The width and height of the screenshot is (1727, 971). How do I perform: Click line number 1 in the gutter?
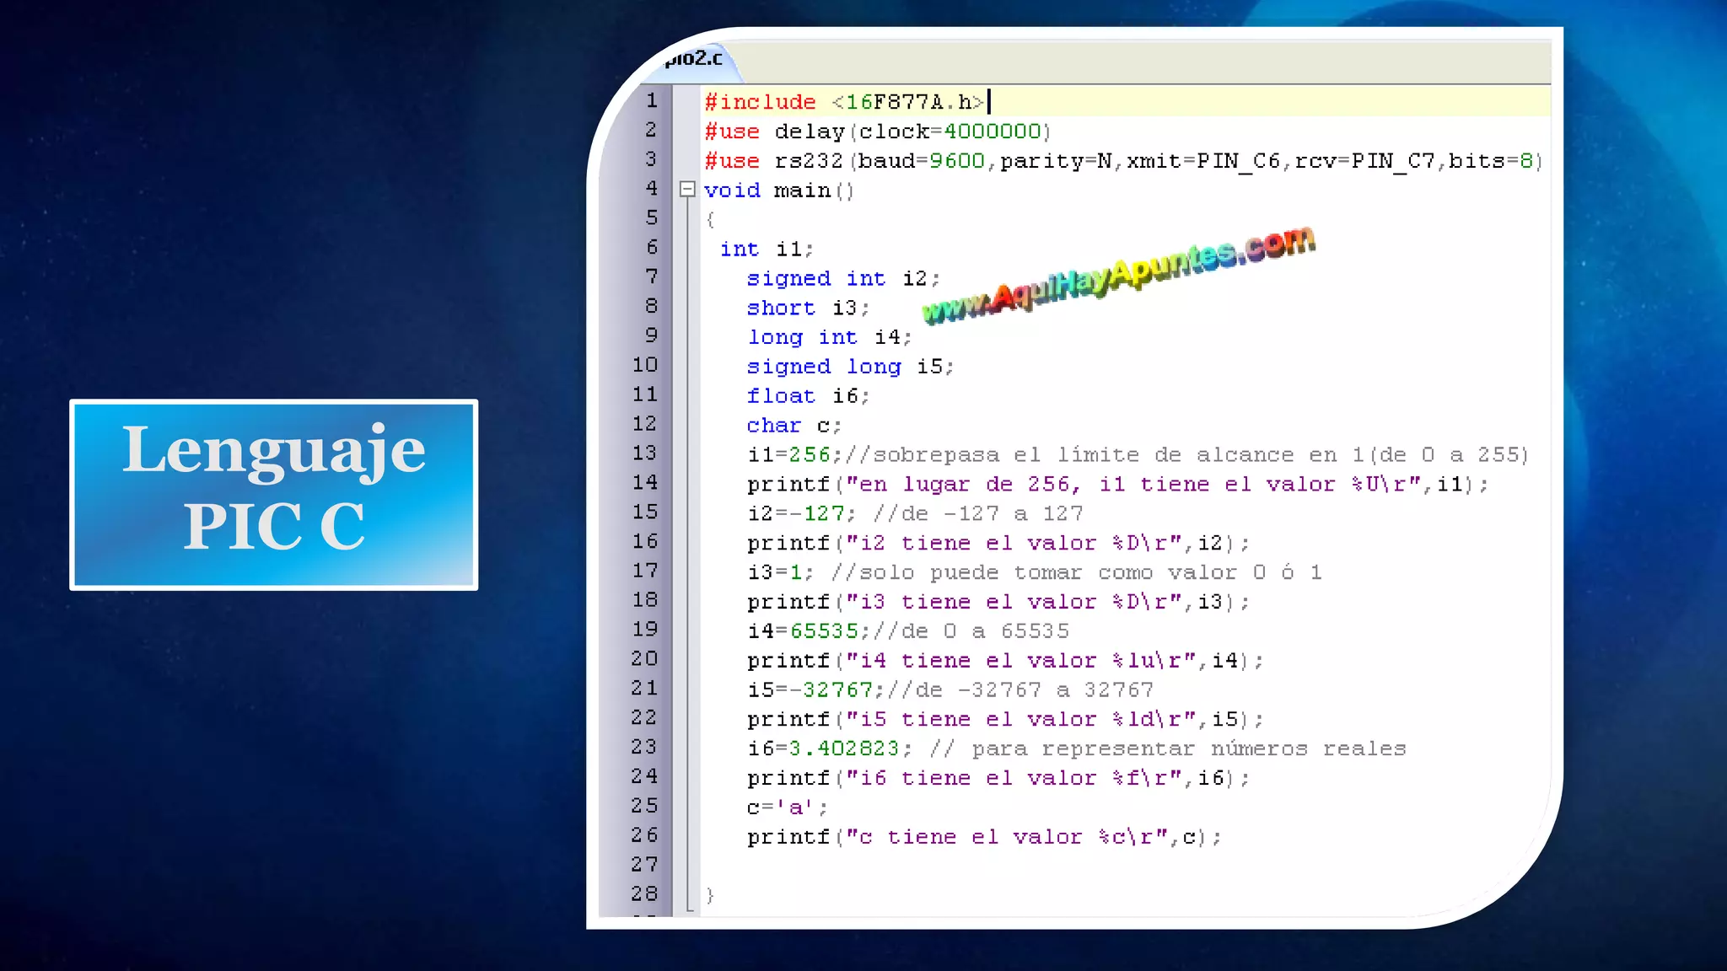[x=651, y=101]
